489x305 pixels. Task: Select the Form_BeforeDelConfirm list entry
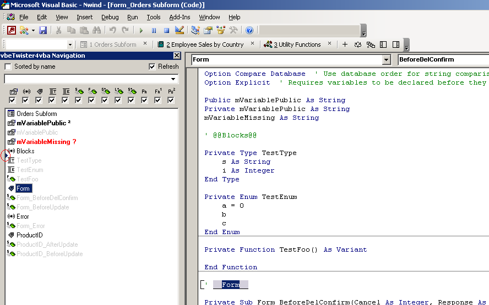point(47,198)
